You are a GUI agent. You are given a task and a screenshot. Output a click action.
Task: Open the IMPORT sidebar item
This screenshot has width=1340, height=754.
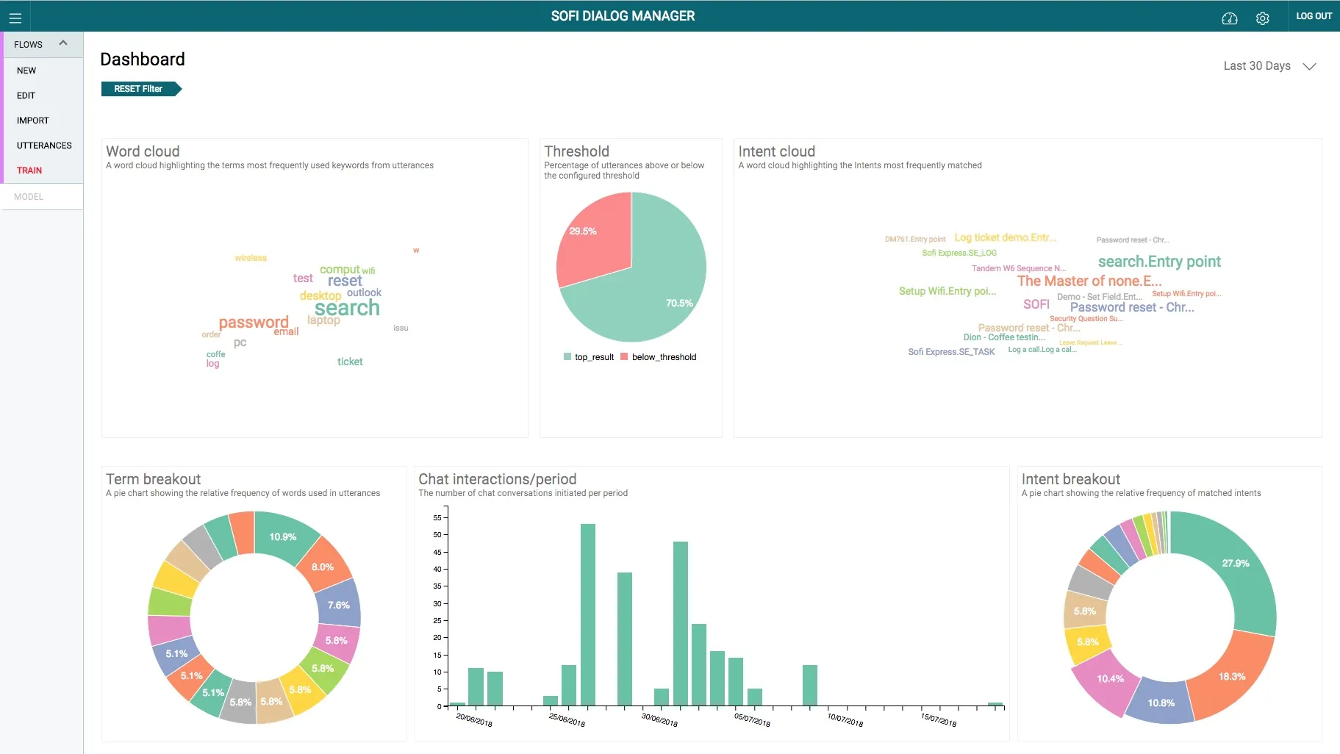click(33, 121)
